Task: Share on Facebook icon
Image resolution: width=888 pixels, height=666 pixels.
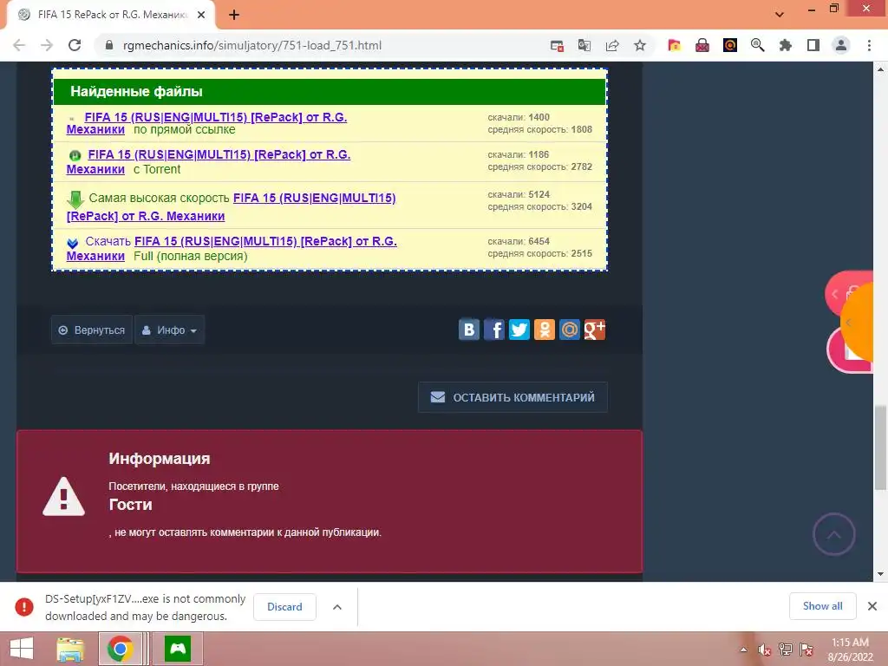Action: point(493,330)
